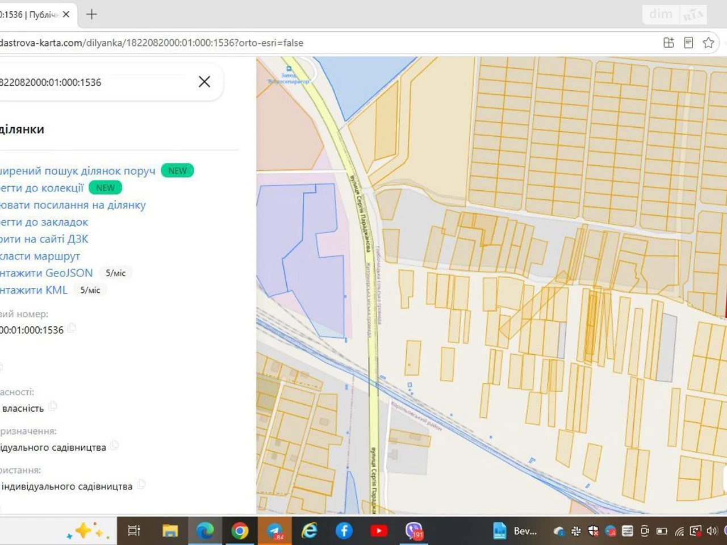Click the battery icon in the system tray
This screenshot has height=545, width=727.
662,531
